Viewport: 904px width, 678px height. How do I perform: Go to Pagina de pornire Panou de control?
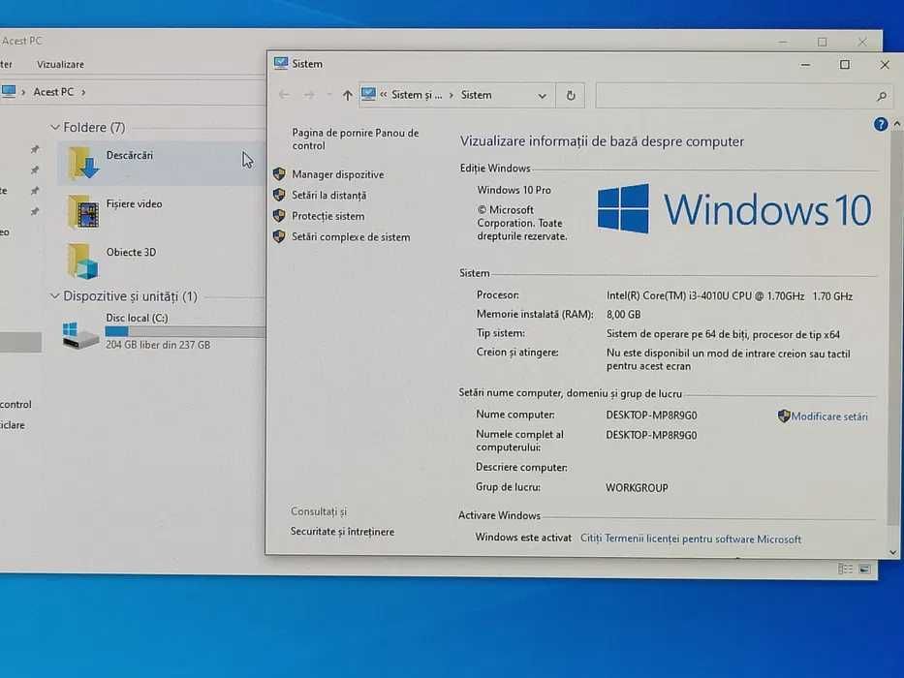(x=356, y=139)
